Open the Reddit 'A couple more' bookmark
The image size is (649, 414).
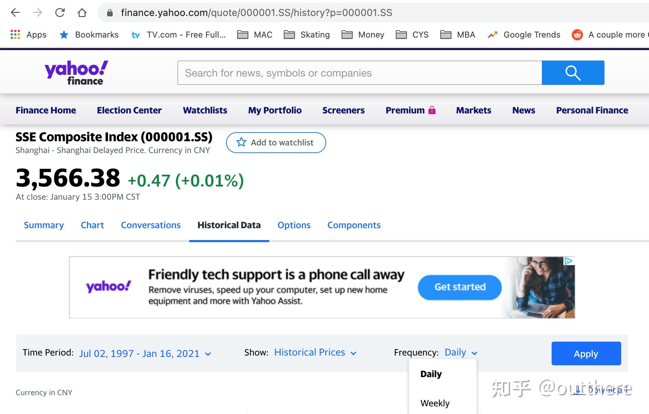pos(610,35)
